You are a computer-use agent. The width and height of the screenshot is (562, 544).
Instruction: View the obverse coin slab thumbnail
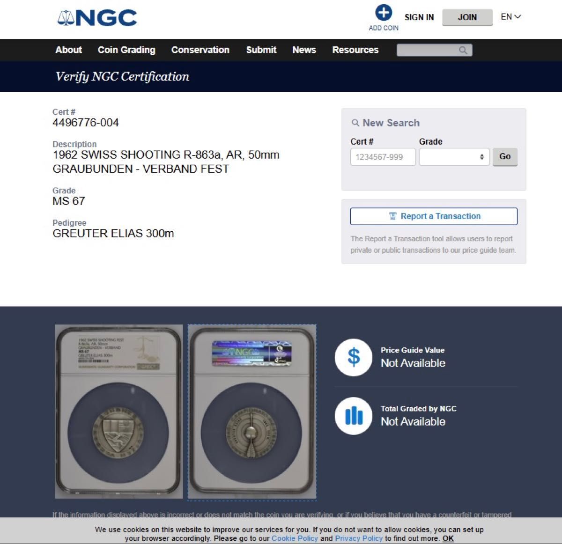tap(119, 412)
